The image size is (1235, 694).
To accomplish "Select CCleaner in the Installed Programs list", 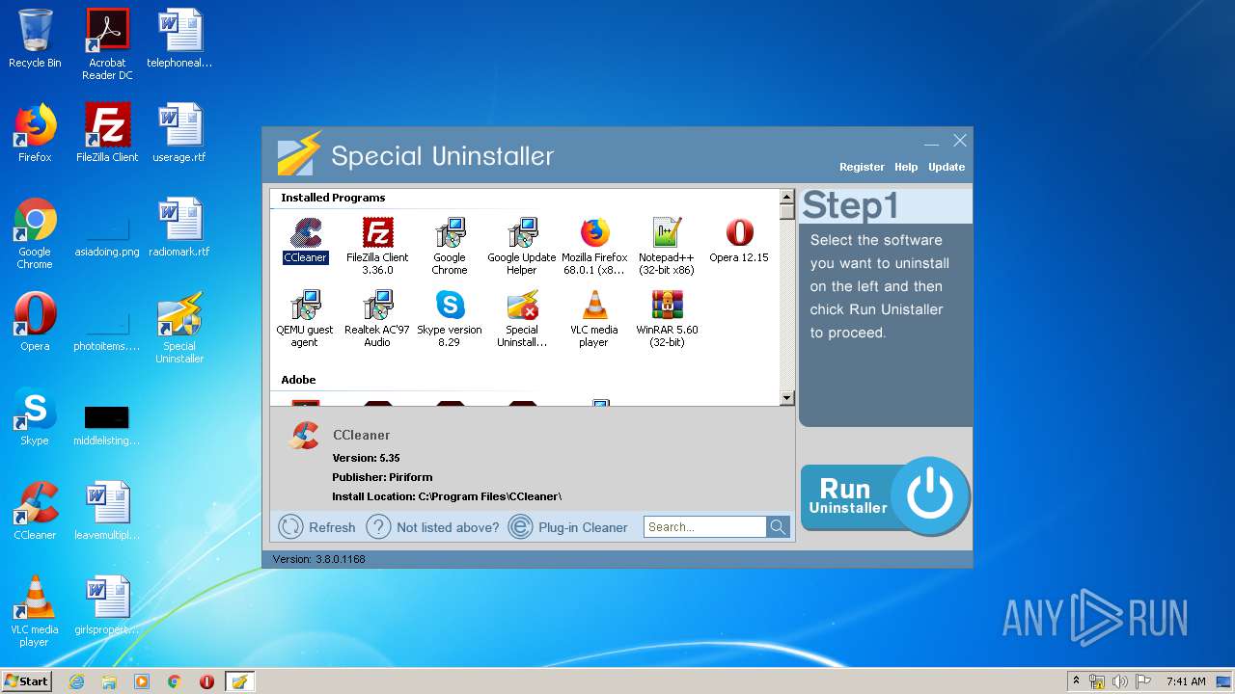I will (305, 241).
